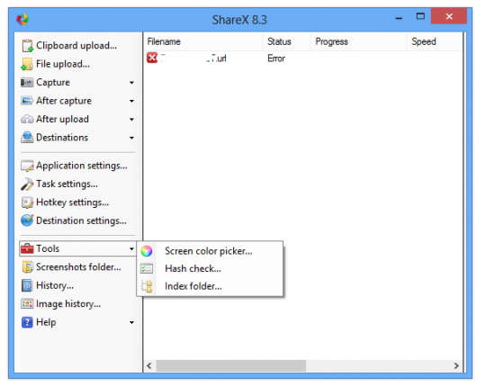This screenshot has width=495, height=387.
Task: Expand the After capture submenu arrow
Action: [x=131, y=101]
